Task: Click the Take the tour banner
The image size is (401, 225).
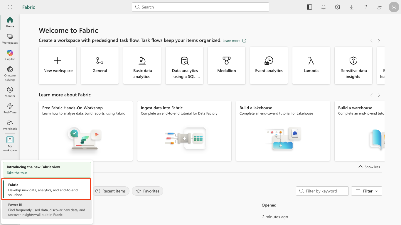Action: (47, 170)
